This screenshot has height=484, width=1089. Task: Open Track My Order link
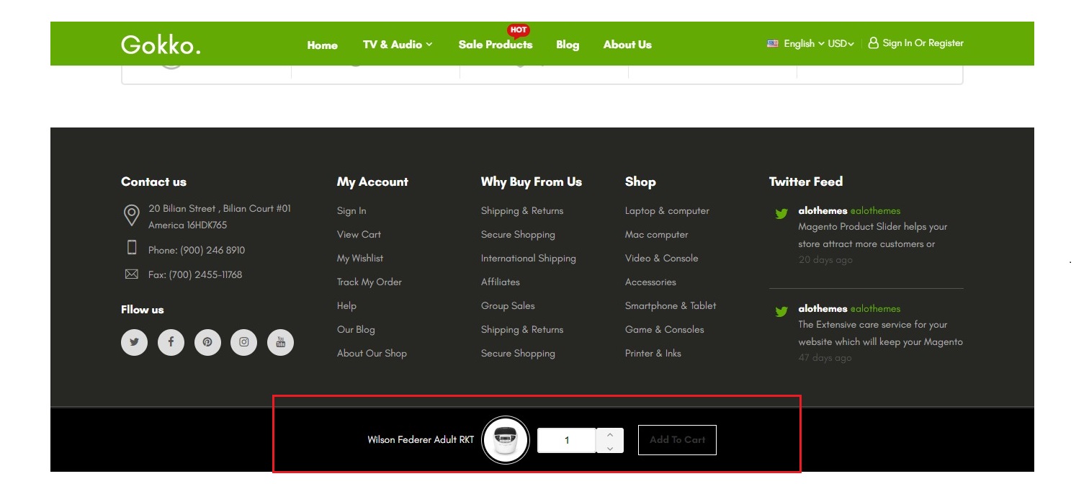(x=369, y=282)
